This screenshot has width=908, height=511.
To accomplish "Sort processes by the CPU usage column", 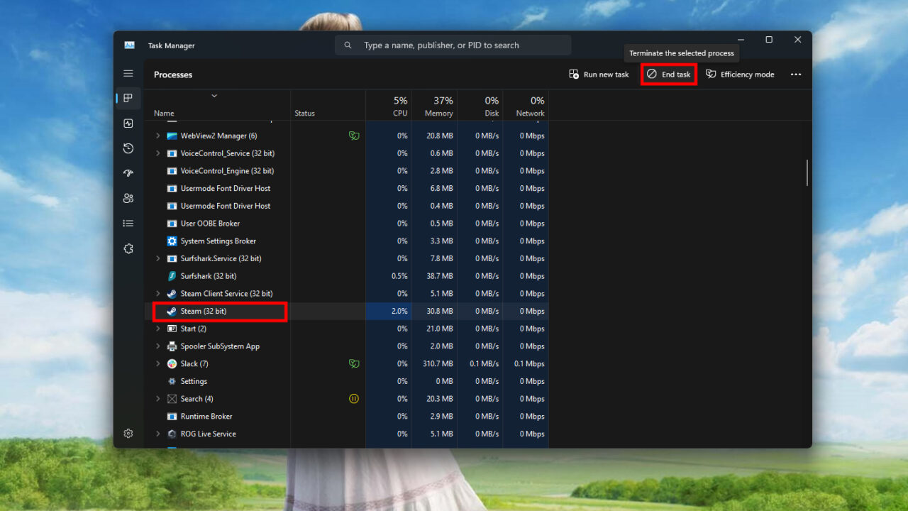I will tap(394, 106).
